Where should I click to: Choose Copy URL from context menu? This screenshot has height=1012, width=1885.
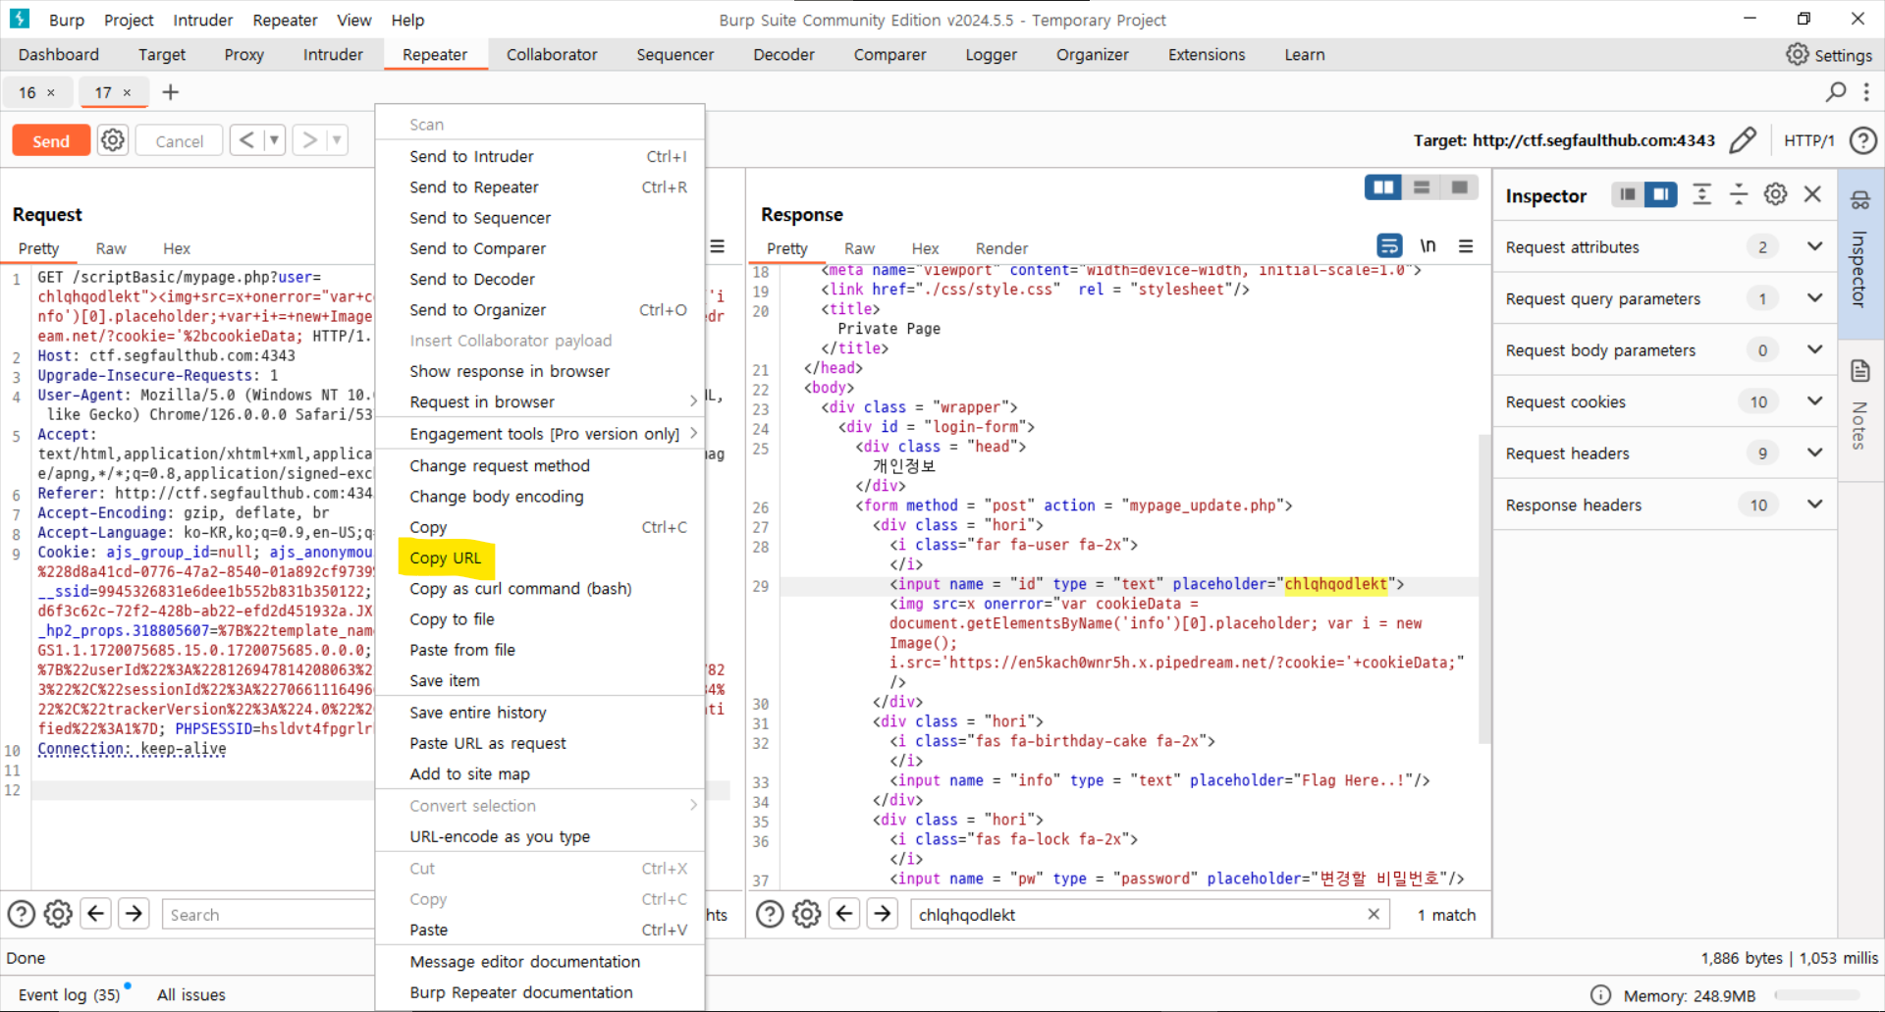point(540,558)
